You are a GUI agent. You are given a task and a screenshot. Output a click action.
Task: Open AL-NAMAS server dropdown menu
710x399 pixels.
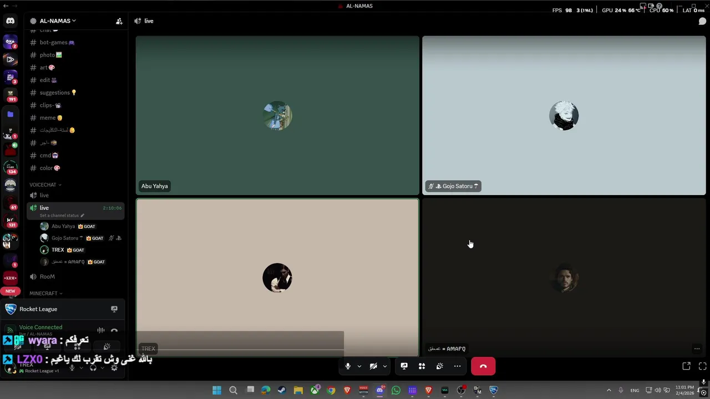58,21
